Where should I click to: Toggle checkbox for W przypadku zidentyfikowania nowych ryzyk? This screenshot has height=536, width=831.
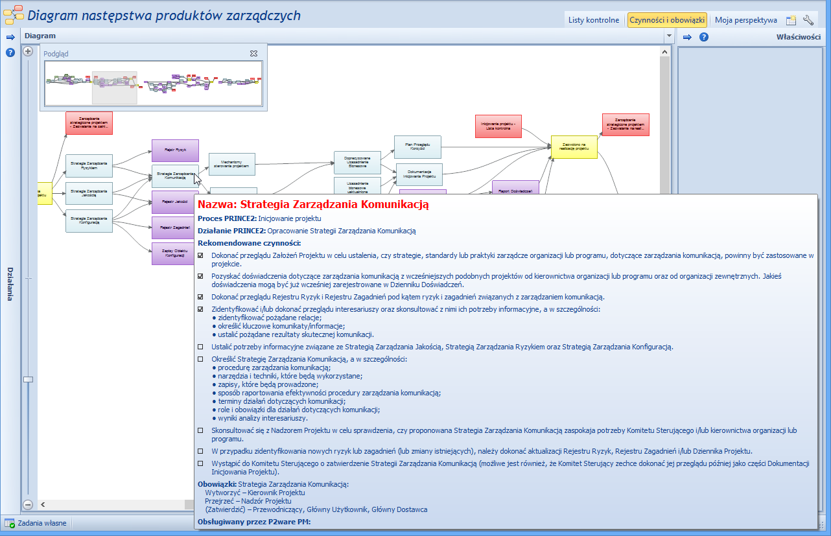(x=200, y=451)
